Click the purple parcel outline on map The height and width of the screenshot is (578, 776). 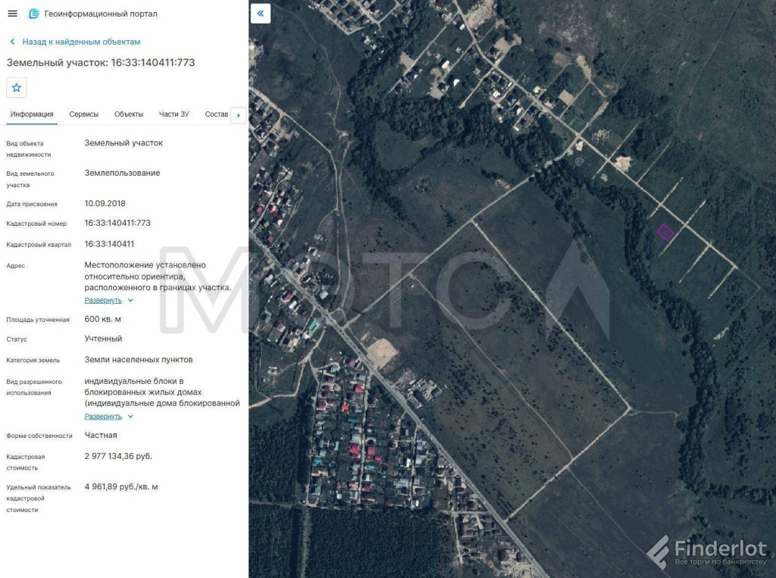pyautogui.click(x=665, y=232)
